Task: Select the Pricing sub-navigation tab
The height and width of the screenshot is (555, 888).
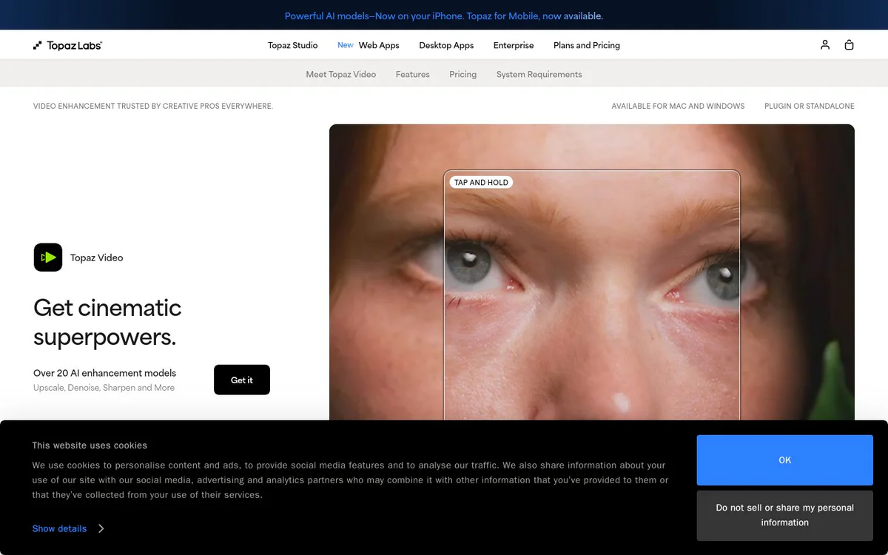Action: (x=463, y=74)
